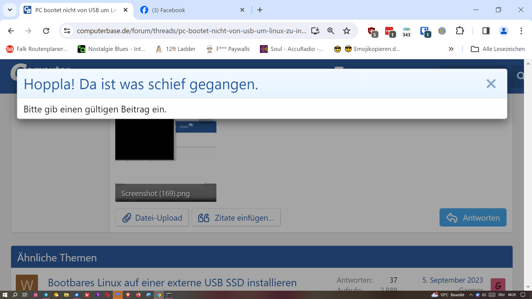Open a new browser tab
This screenshot has height=299, width=532.
260,10
